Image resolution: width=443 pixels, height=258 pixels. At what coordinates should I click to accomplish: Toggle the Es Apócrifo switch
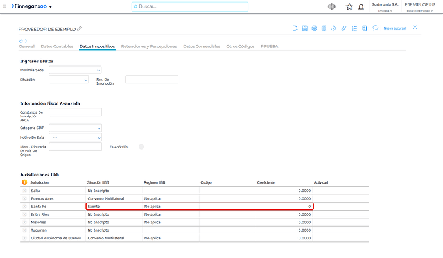pyautogui.click(x=141, y=147)
